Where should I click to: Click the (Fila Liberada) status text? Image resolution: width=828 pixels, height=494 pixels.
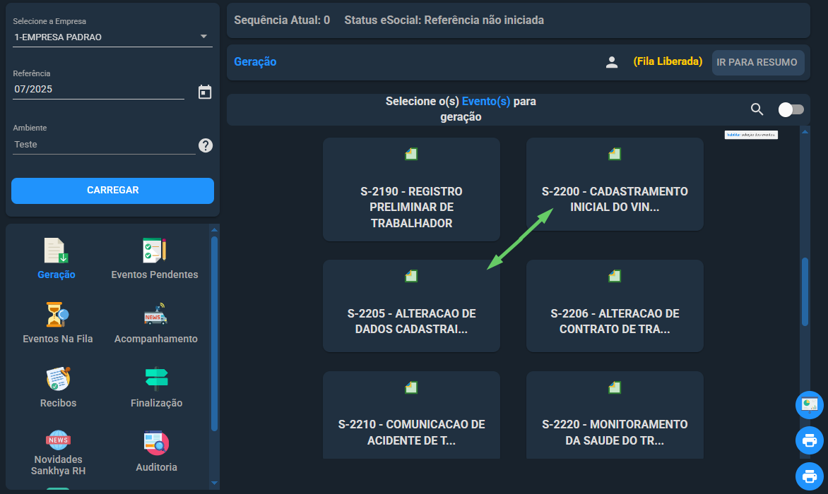click(x=668, y=61)
